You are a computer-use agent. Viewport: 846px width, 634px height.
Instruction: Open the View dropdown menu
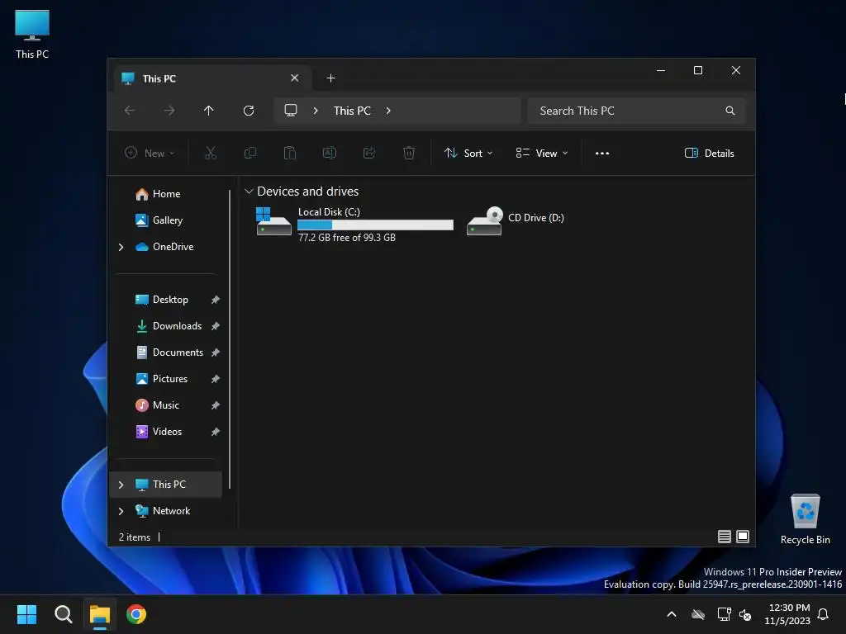542,153
